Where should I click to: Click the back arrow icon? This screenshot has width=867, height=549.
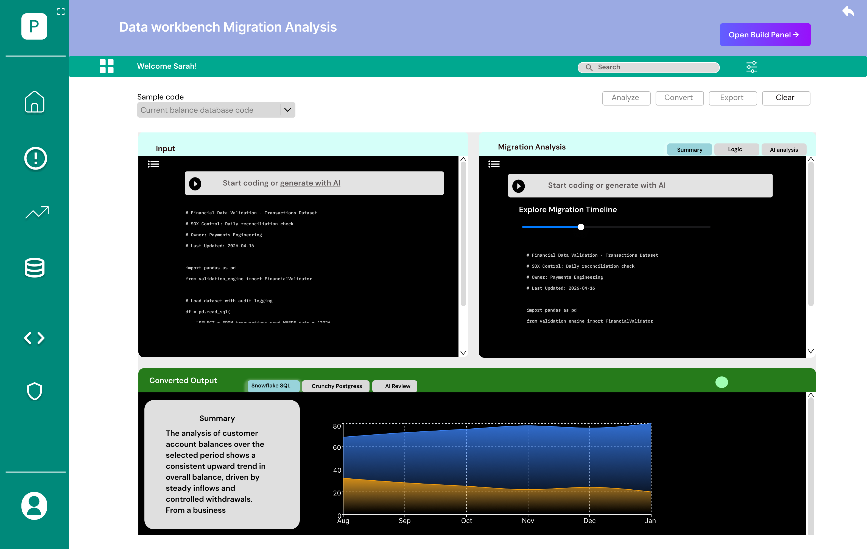(x=848, y=11)
